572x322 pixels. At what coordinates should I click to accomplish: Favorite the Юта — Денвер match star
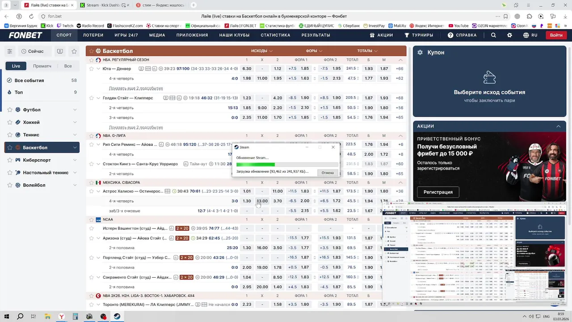click(x=92, y=69)
